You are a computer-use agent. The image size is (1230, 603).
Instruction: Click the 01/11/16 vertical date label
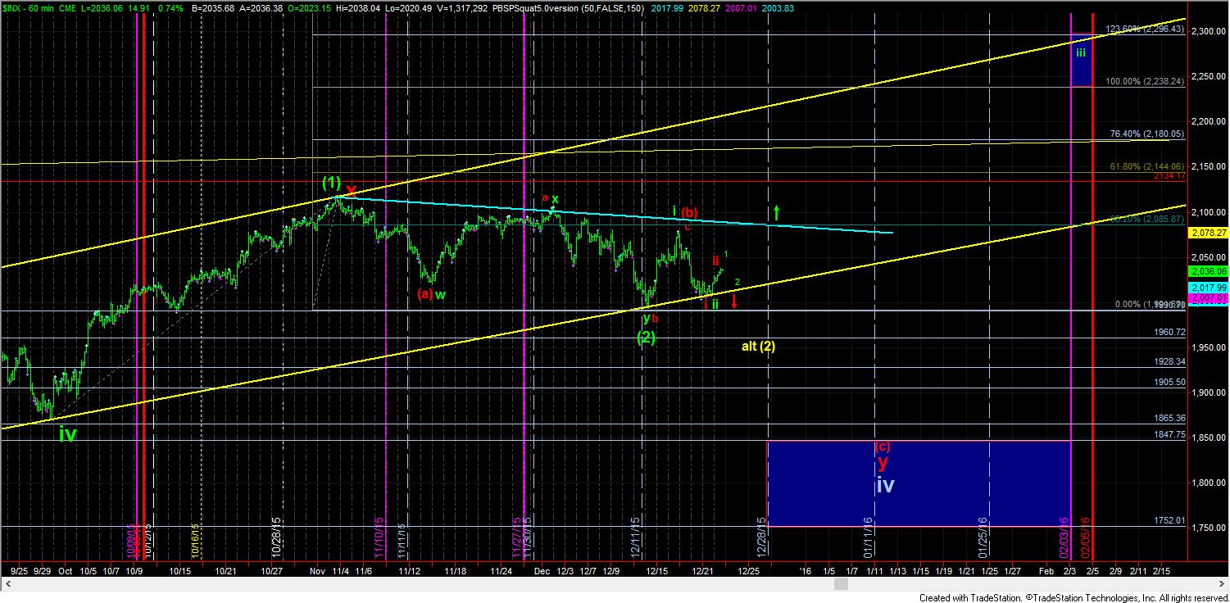(x=869, y=536)
